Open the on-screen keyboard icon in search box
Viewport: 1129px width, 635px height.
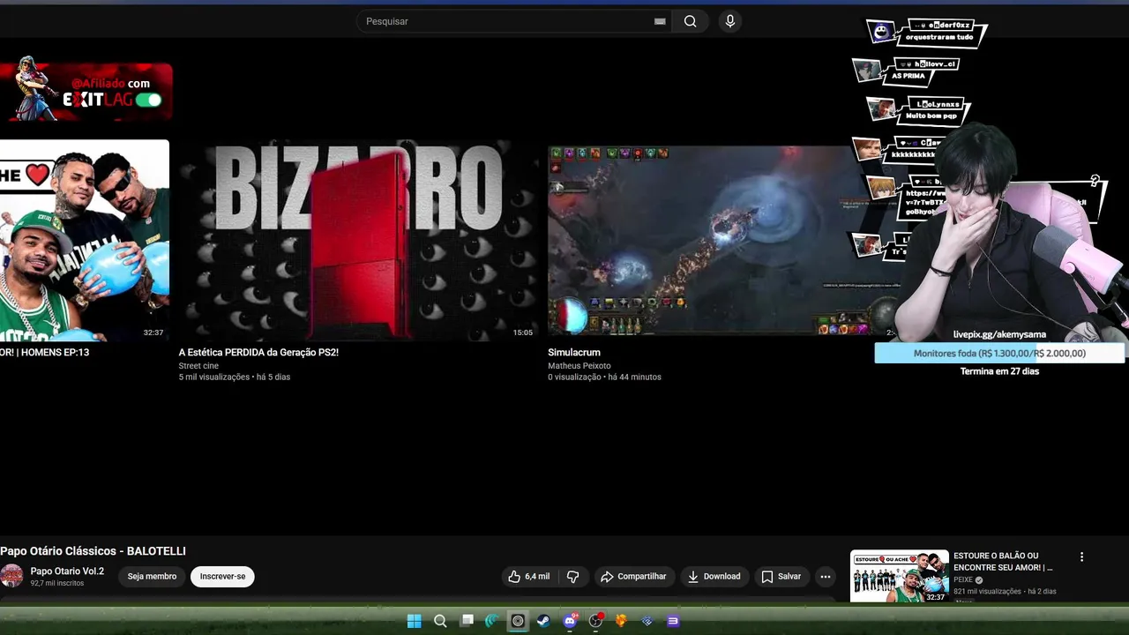(x=660, y=21)
